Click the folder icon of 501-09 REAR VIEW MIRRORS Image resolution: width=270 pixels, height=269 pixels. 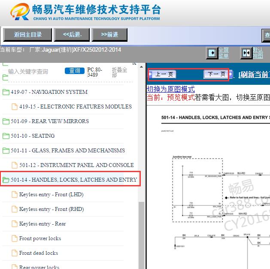click(x=6, y=121)
